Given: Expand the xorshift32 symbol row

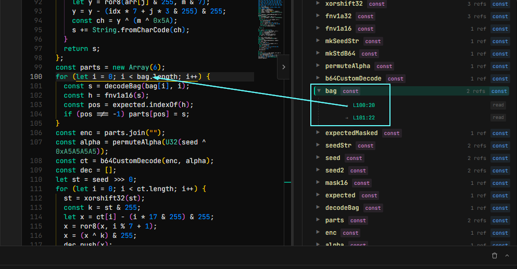Looking at the screenshot, I should (318, 3).
